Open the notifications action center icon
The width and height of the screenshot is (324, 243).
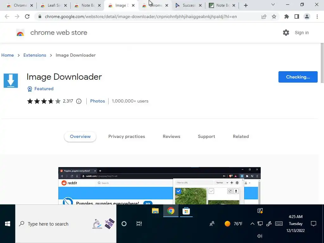pyautogui.click(x=314, y=224)
